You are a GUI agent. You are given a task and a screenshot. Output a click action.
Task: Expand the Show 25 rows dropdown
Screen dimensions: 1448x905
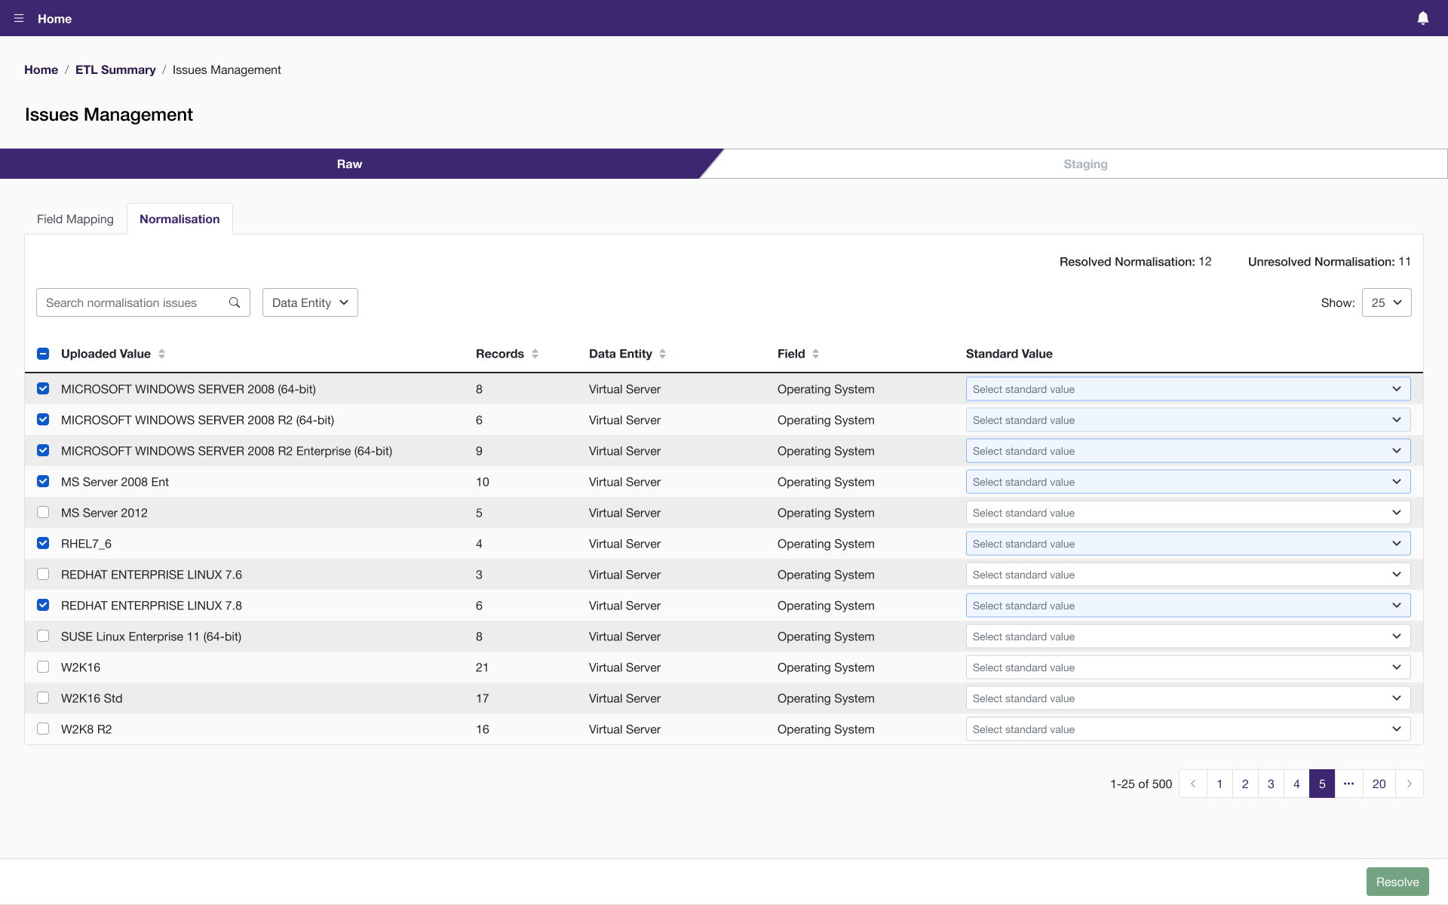click(x=1386, y=302)
